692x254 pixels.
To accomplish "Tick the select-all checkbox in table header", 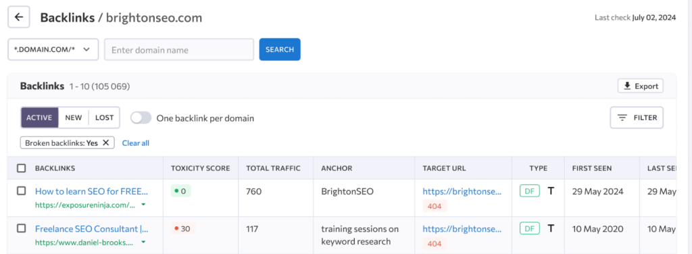I will (x=21, y=168).
